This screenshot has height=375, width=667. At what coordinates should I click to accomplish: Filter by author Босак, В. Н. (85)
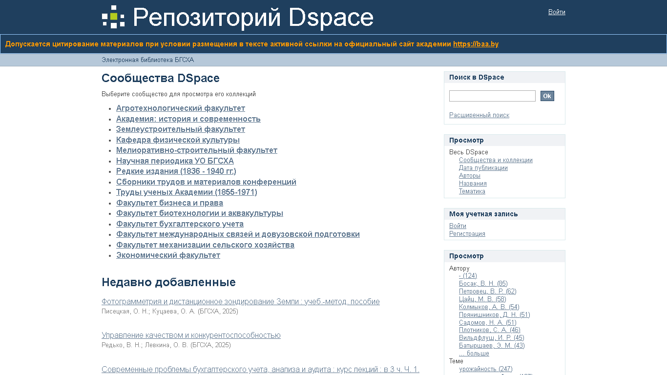point(483,284)
